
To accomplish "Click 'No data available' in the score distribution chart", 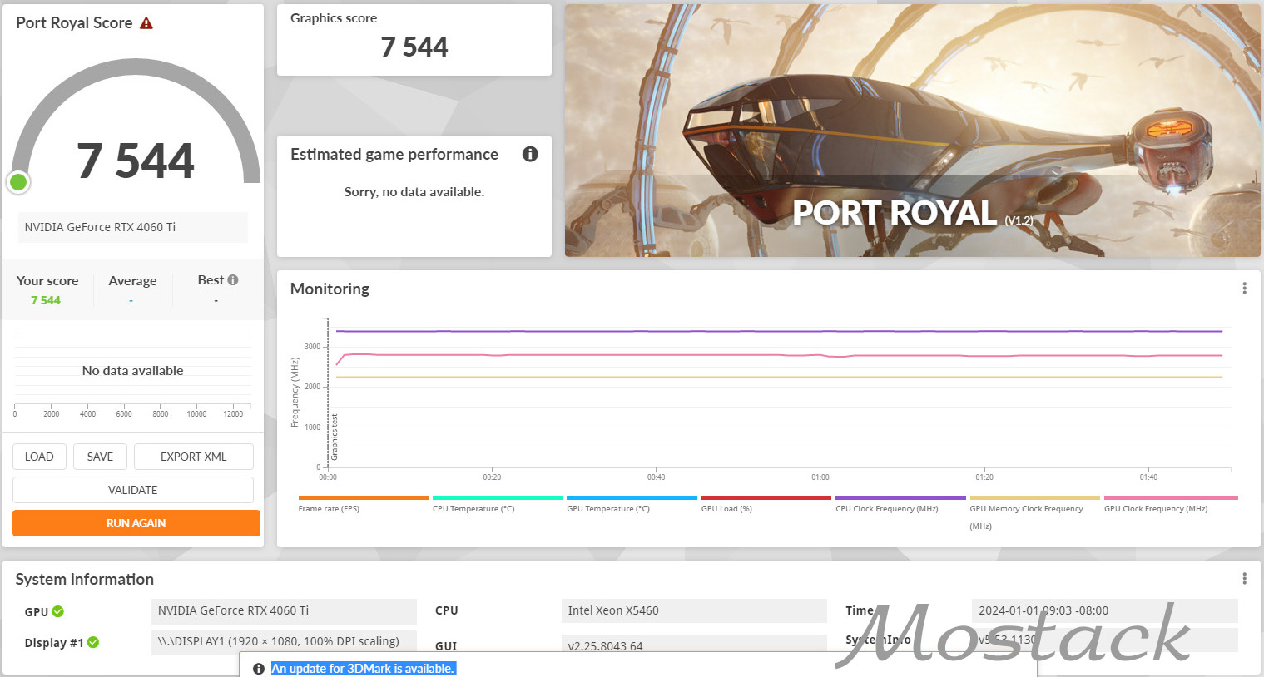I will click(133, 371).
